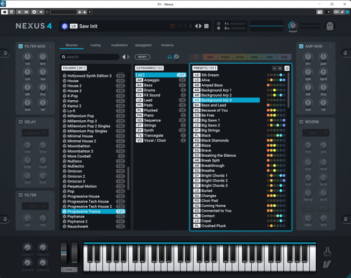Click the ghost icon in top right

(330, 26)
